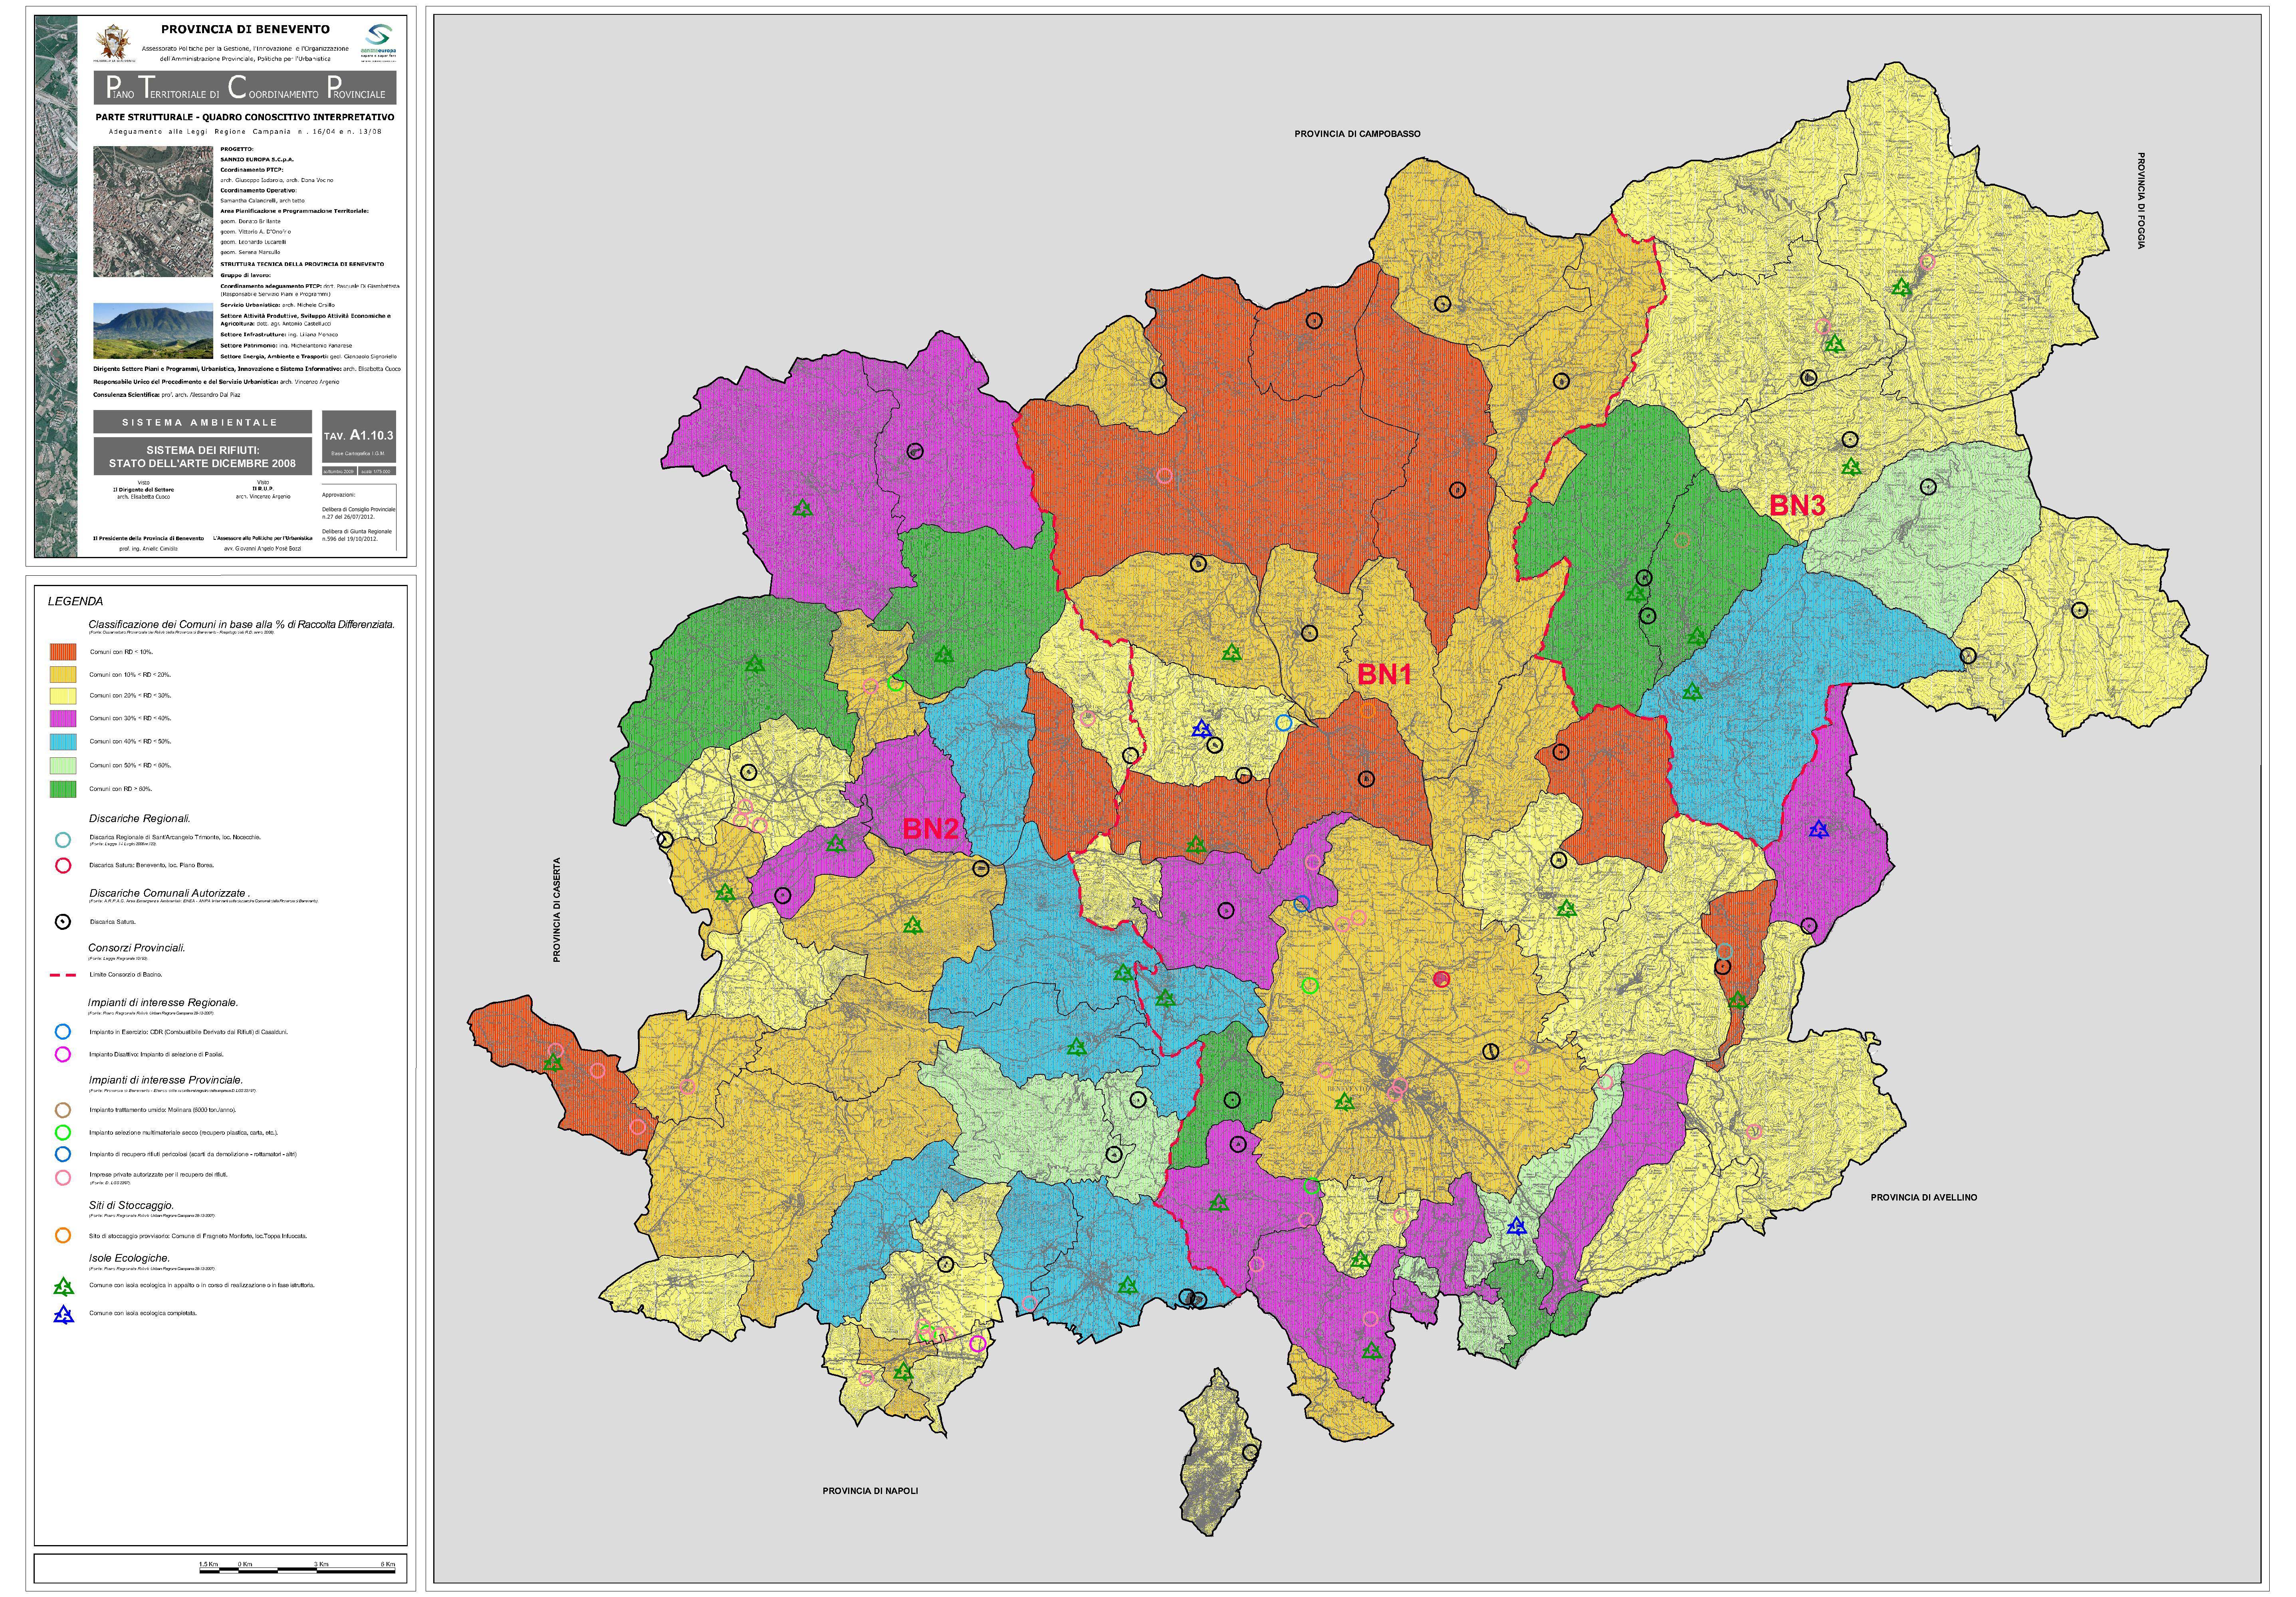Image resolution: width=2296 pixels, height=1597 pixels.
Task: Click the BN3 consortium label on the map
Action: tap(1797, 506)
